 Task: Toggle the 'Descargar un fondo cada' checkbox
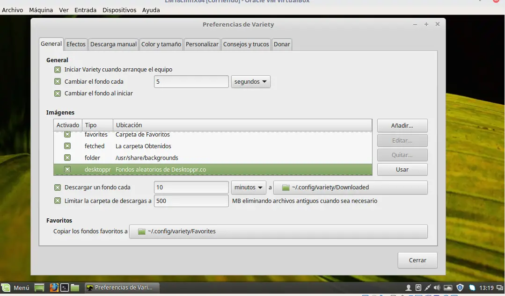57,187
